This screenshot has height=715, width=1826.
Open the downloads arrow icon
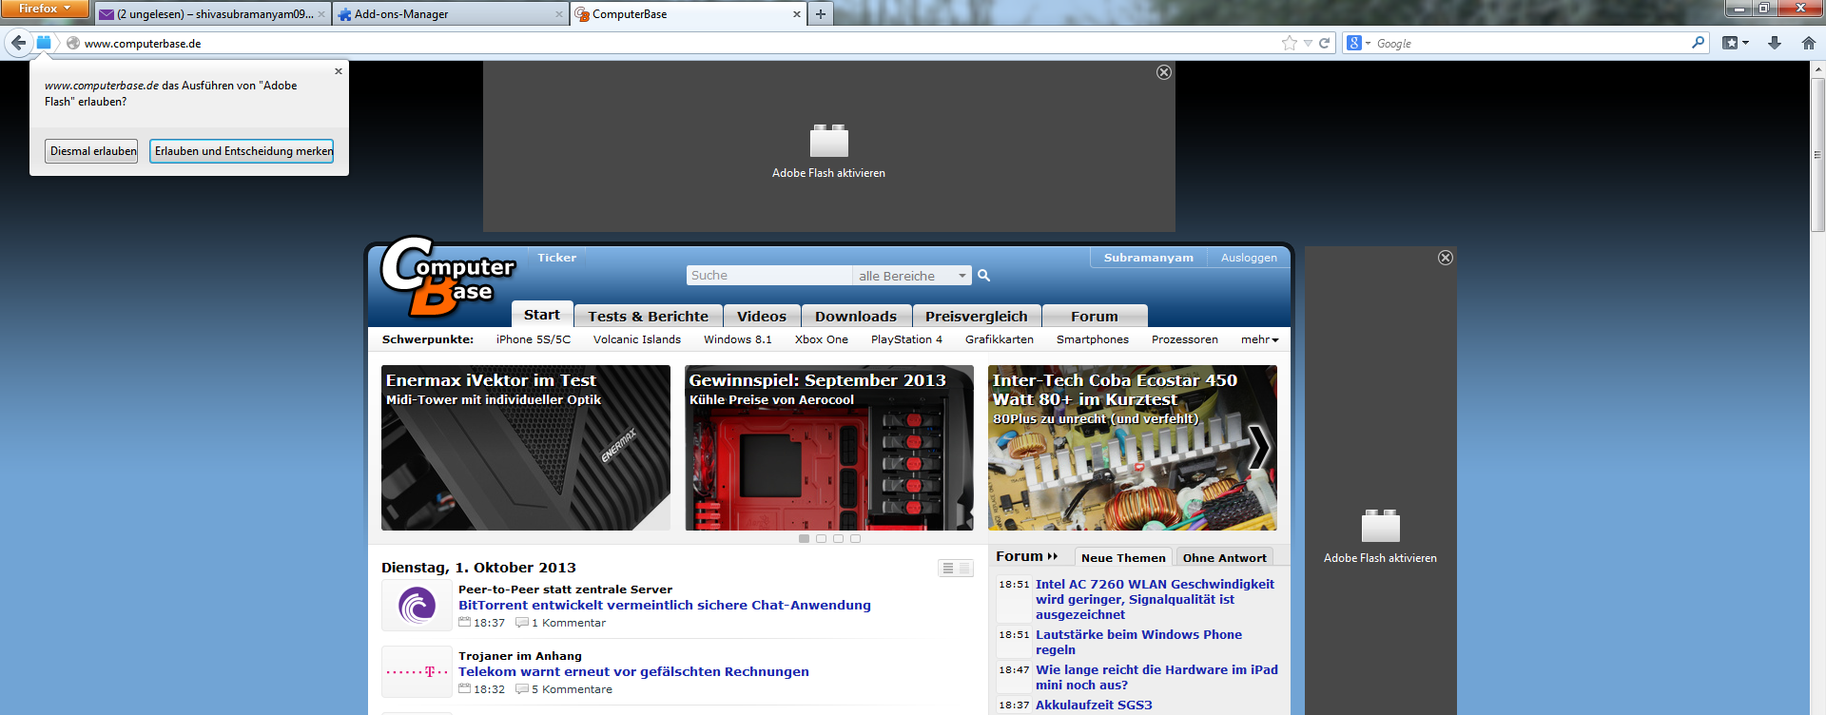click(1775, 43)
